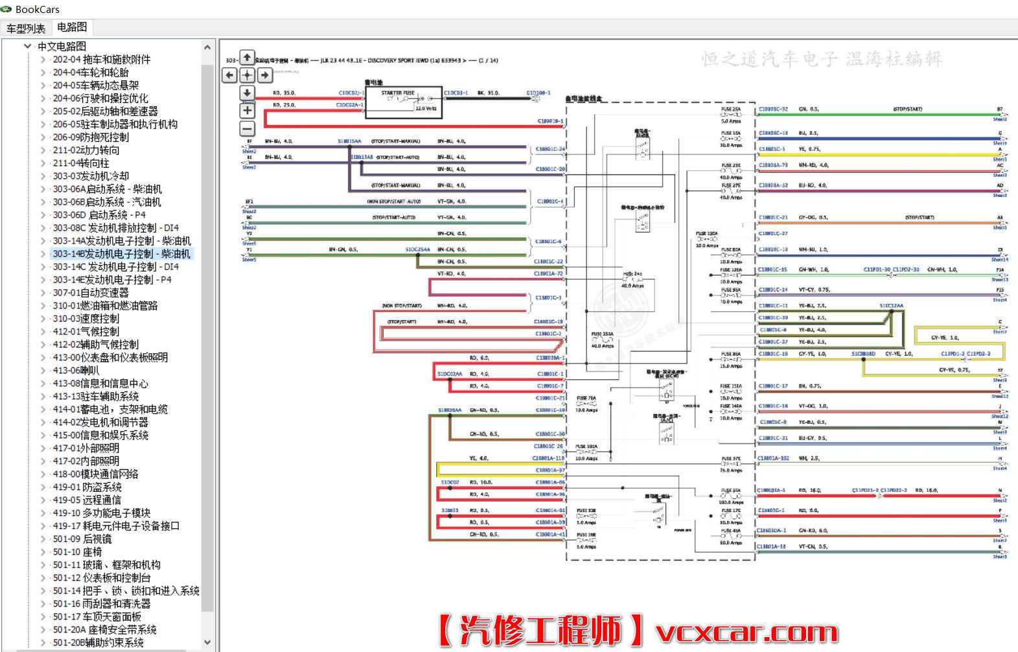Click the tree panel scroll-down arrow
This screenshot has width=1018, height=652.
point(207,642)
